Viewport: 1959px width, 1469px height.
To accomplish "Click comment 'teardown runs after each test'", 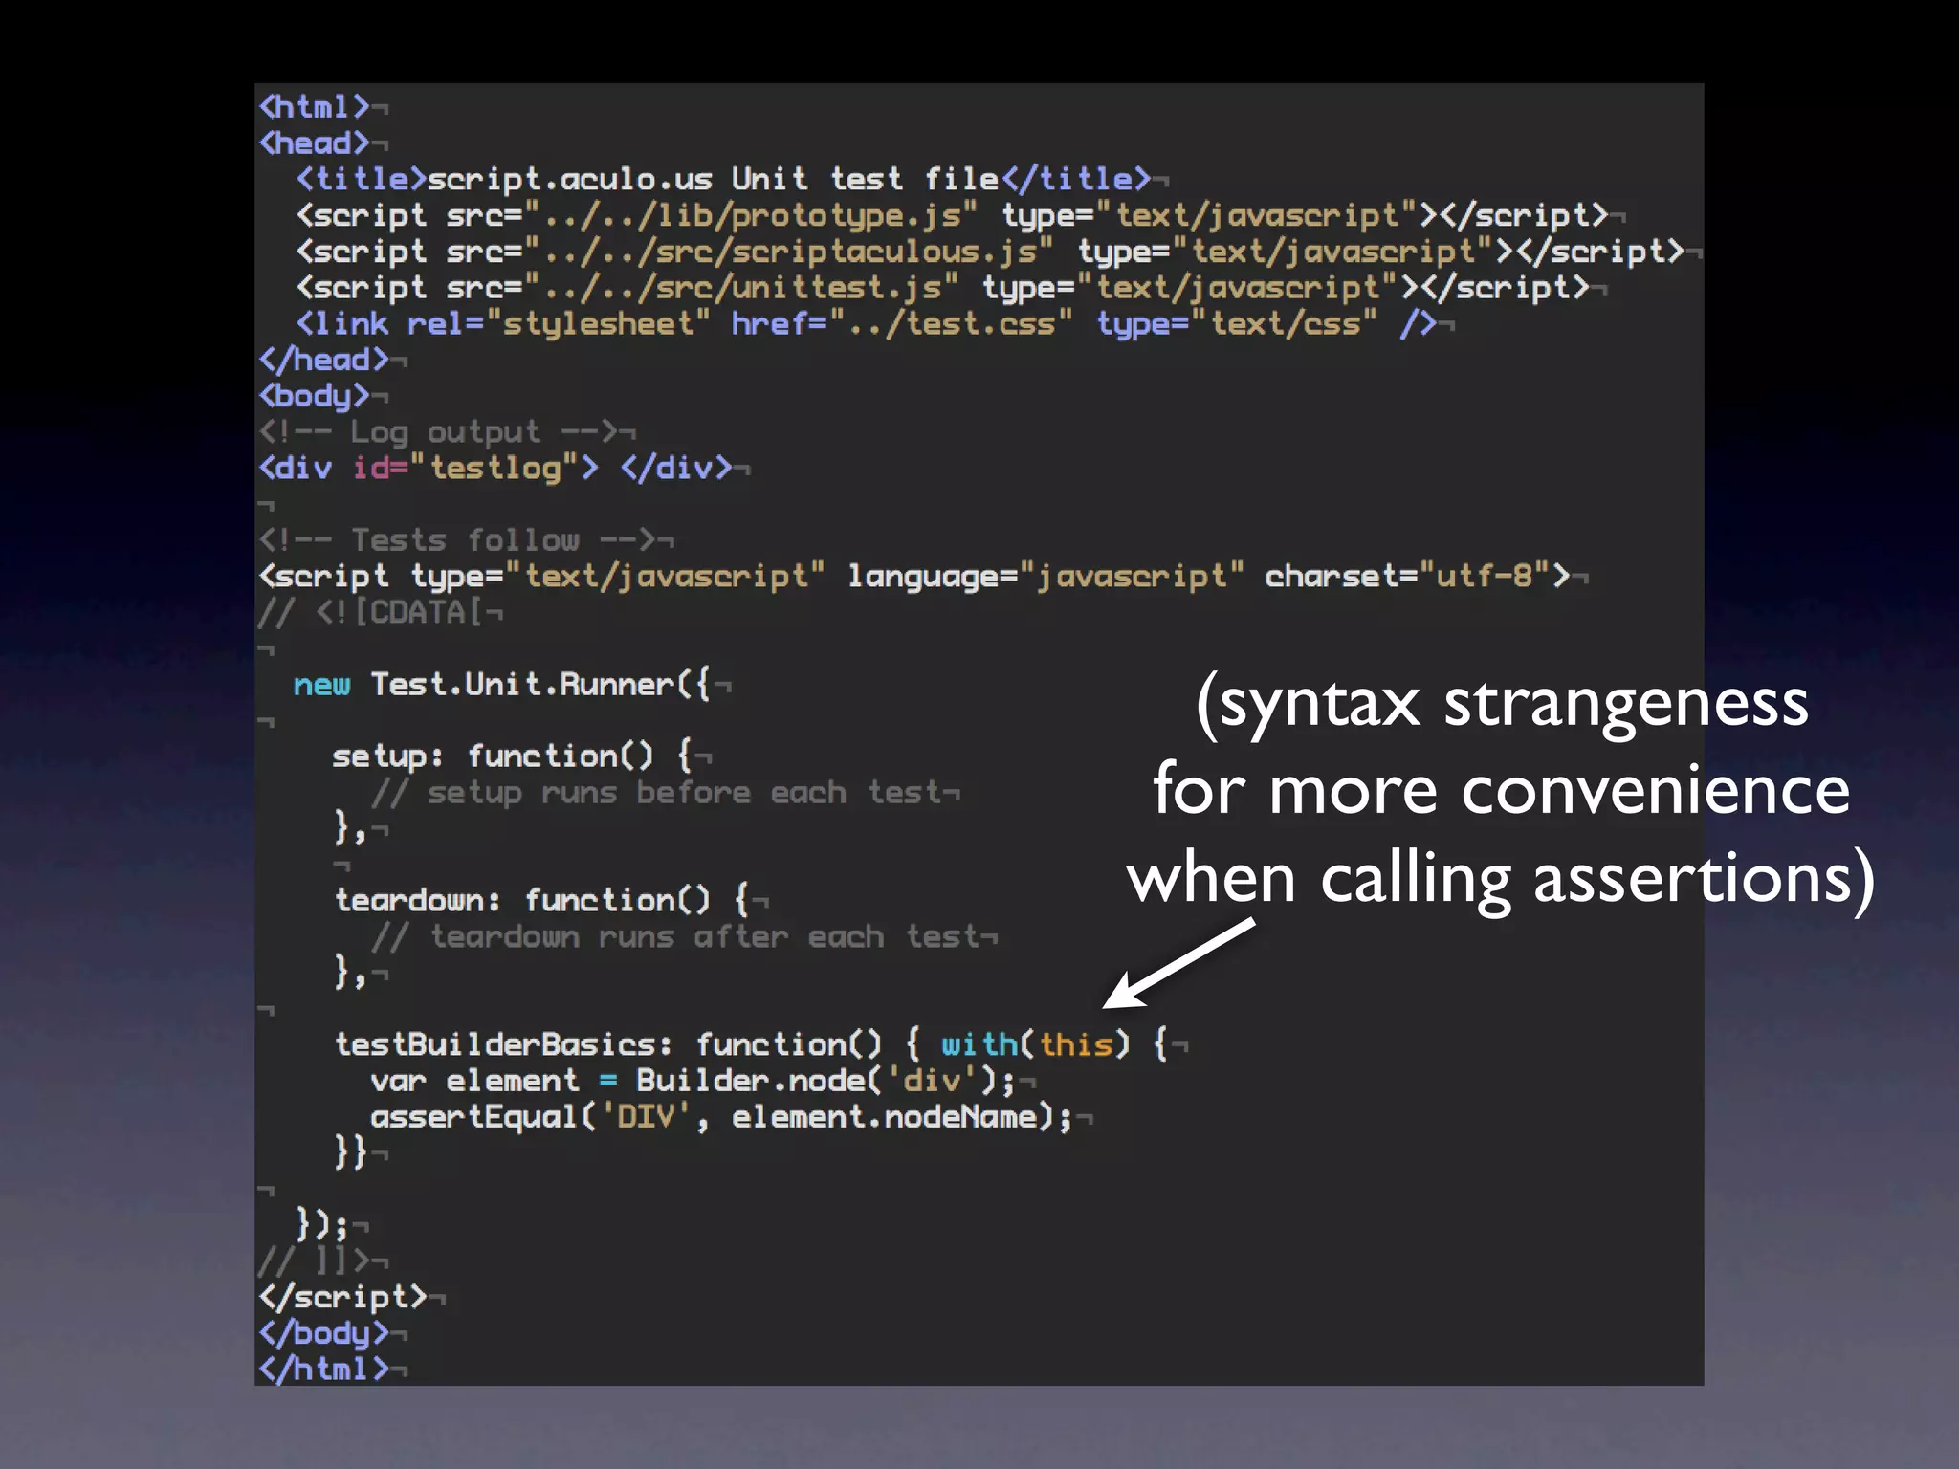I will tap(675, 937).
